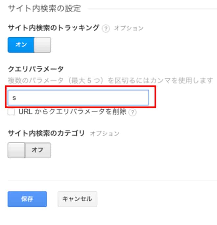Screen dimensions: 217x225
Task: Click the hint text about カンマ separated parameters
Action: tap(110, 80)
